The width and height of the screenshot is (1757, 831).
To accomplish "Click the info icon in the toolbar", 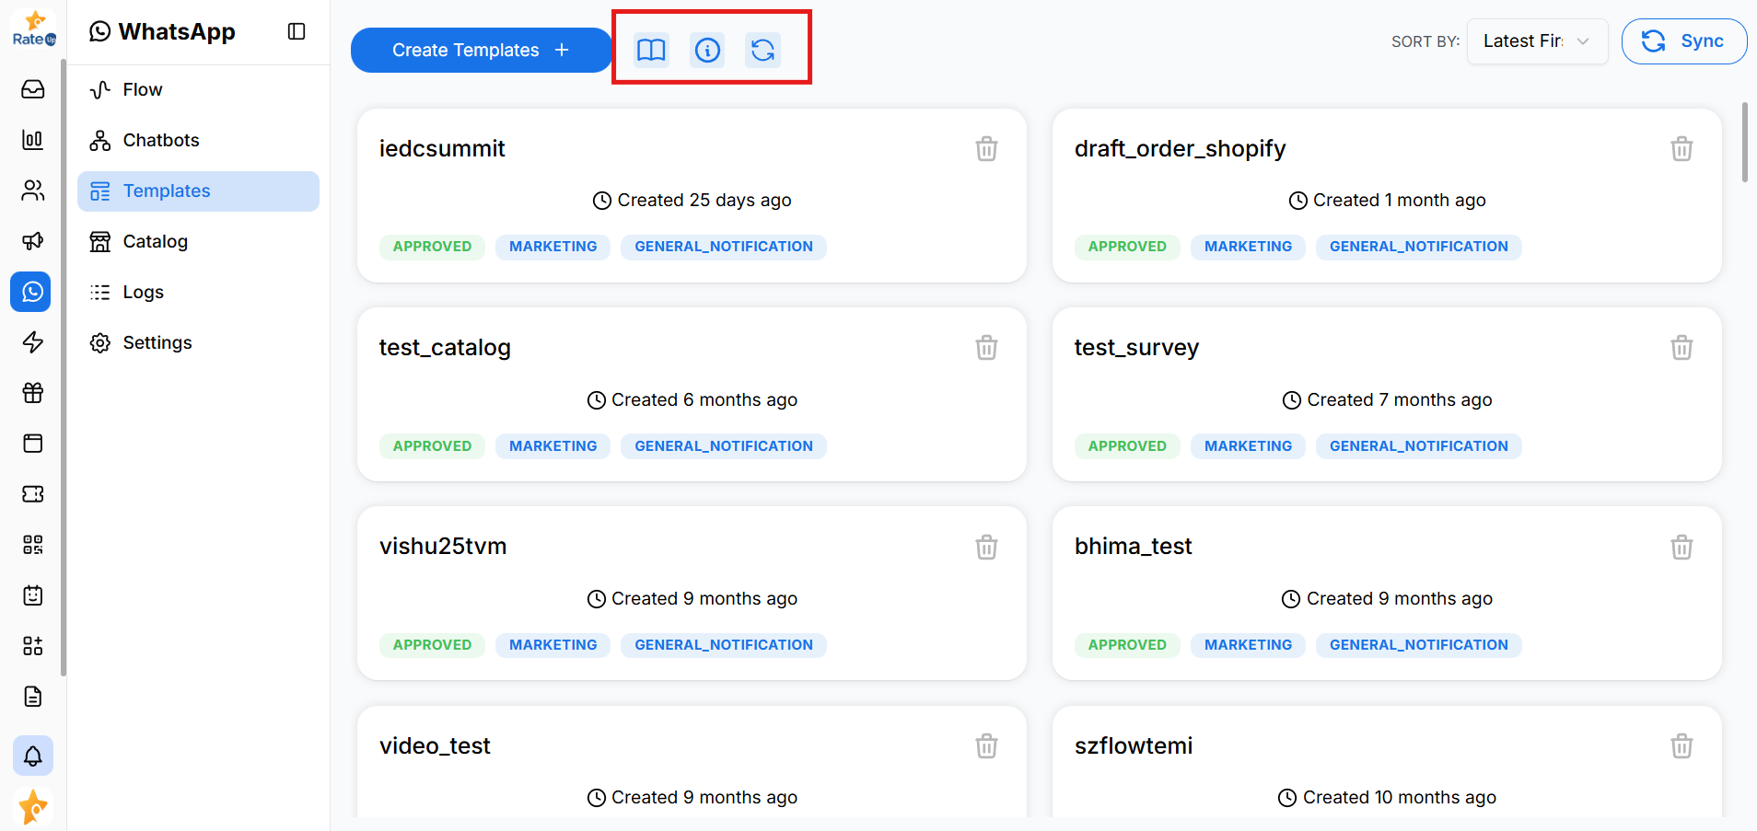I will [707, 51].
